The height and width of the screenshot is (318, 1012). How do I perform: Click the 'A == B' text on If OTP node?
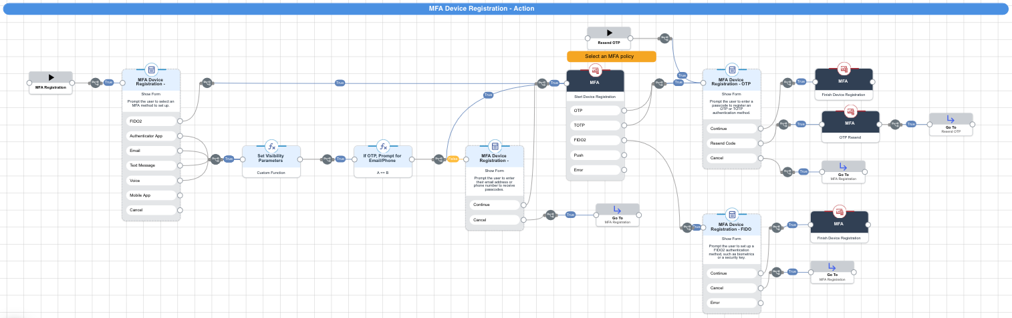click(x=383, y=173)
